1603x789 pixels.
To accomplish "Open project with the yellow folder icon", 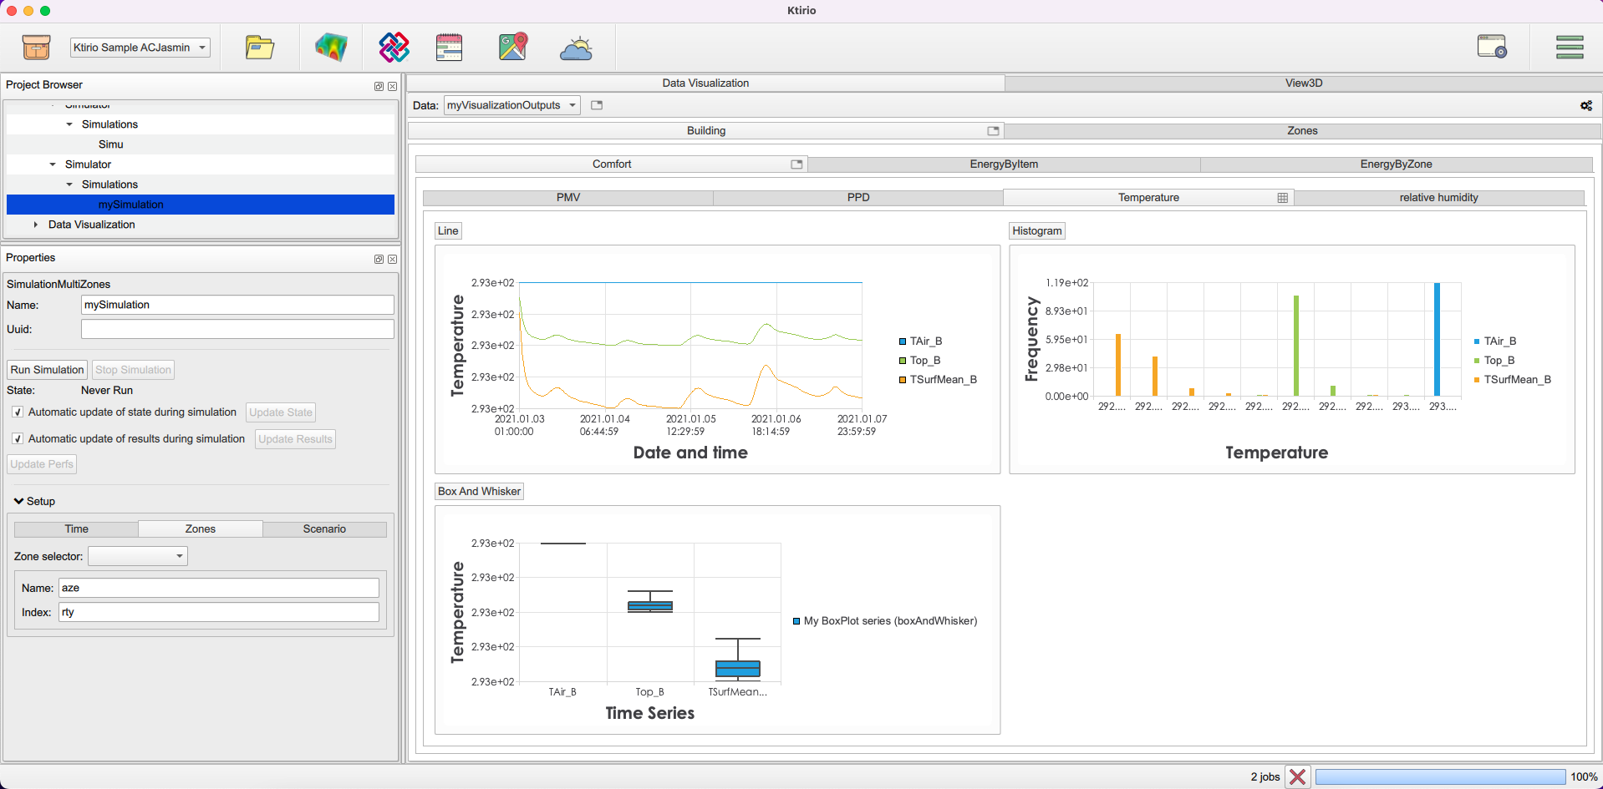I will pyautogui.click(x=259, y=48).
